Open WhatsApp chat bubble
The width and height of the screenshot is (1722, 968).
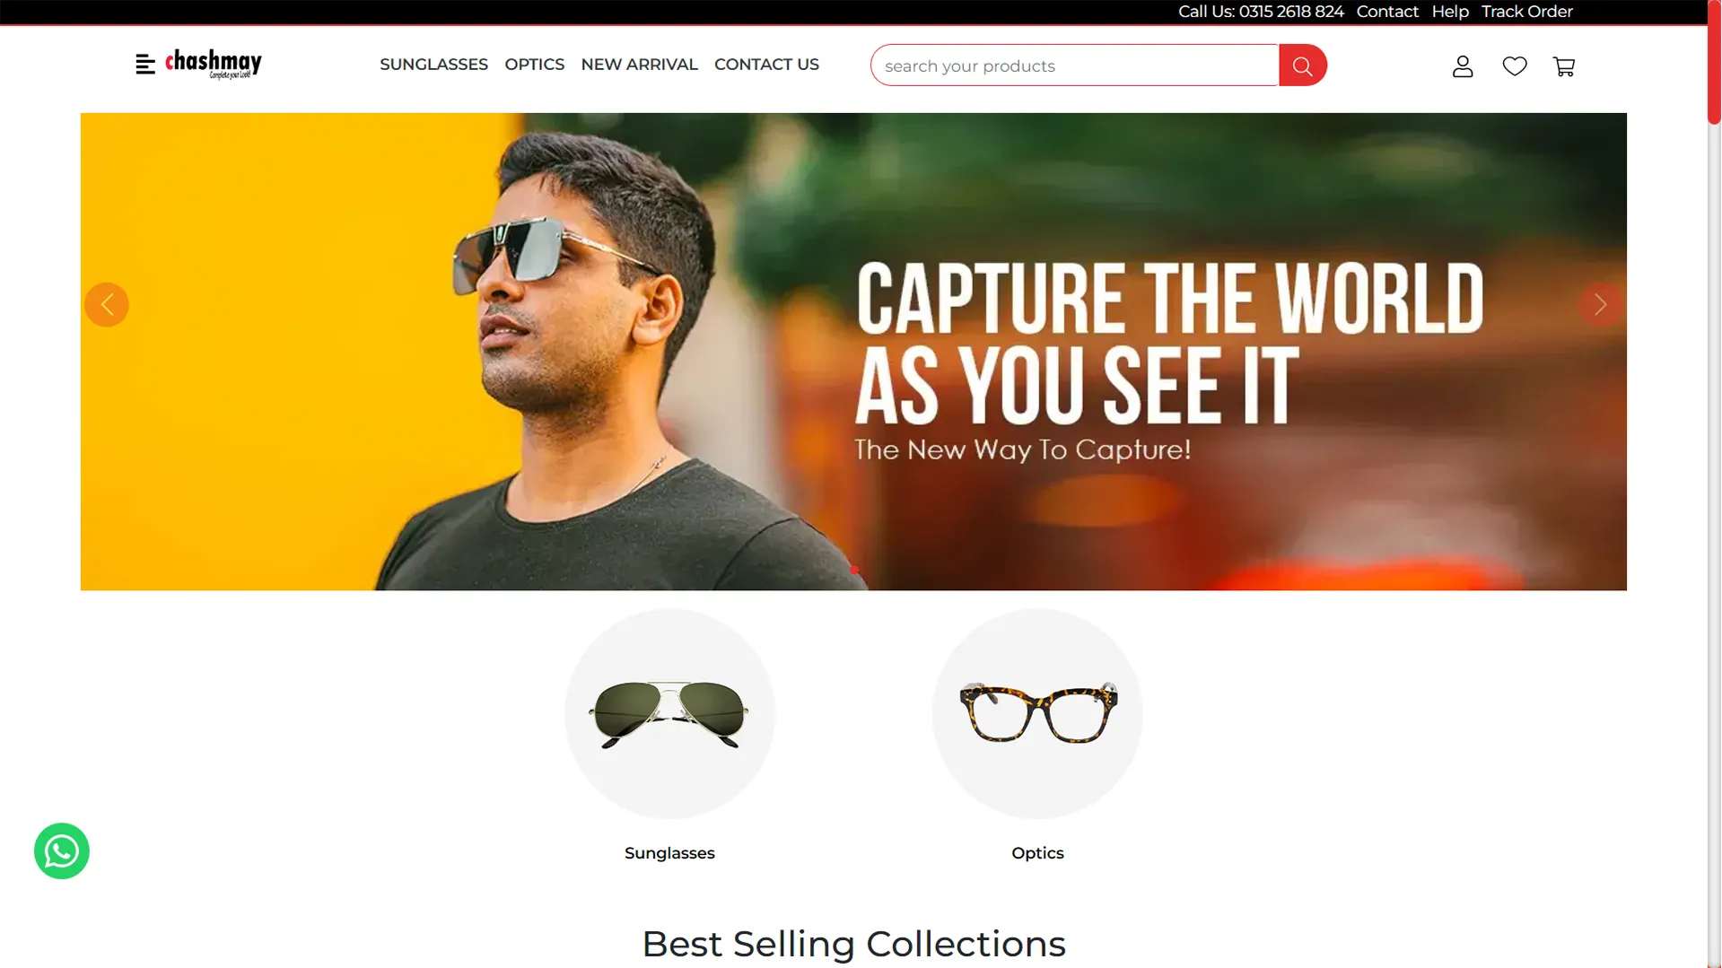(62, 850)
